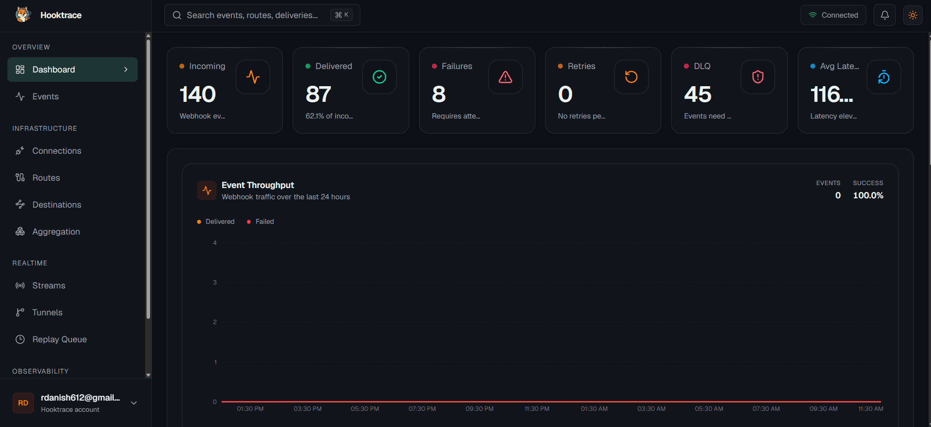Open the Streams page
931x427 pixels.
[x=73, y=285]
